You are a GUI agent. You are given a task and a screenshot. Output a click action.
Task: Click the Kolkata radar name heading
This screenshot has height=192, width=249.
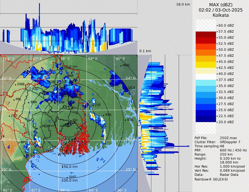tap(221, 15)
